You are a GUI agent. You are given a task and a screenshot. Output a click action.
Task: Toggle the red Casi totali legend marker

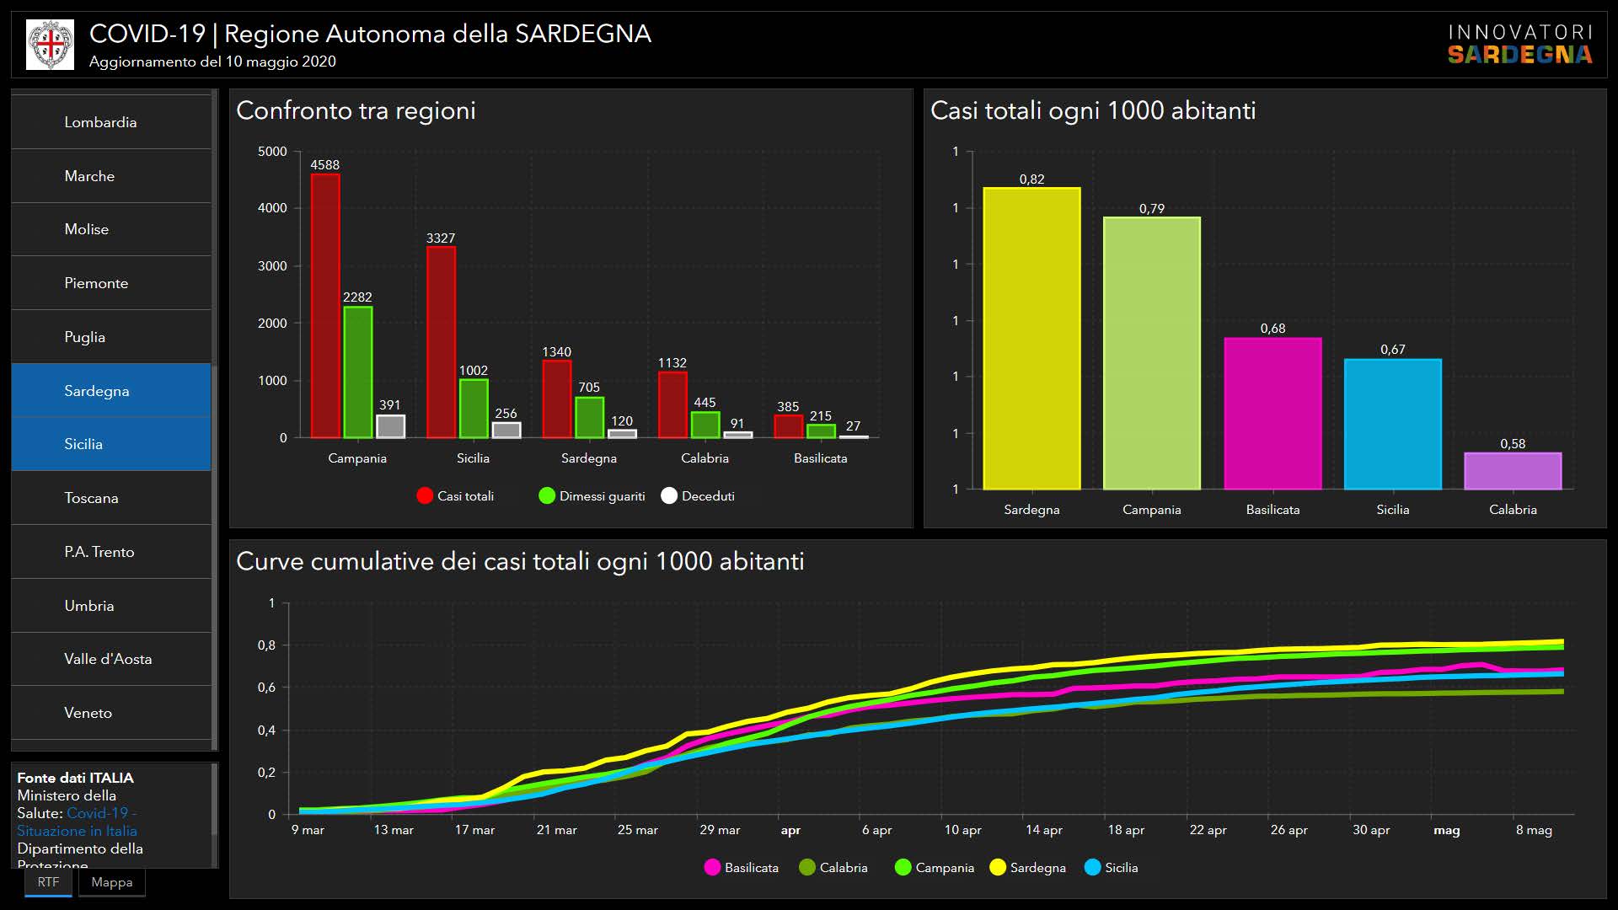coord(425,496)
